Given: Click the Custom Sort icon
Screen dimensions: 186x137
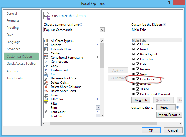Looking at the screenshot, I should [46, 70].
